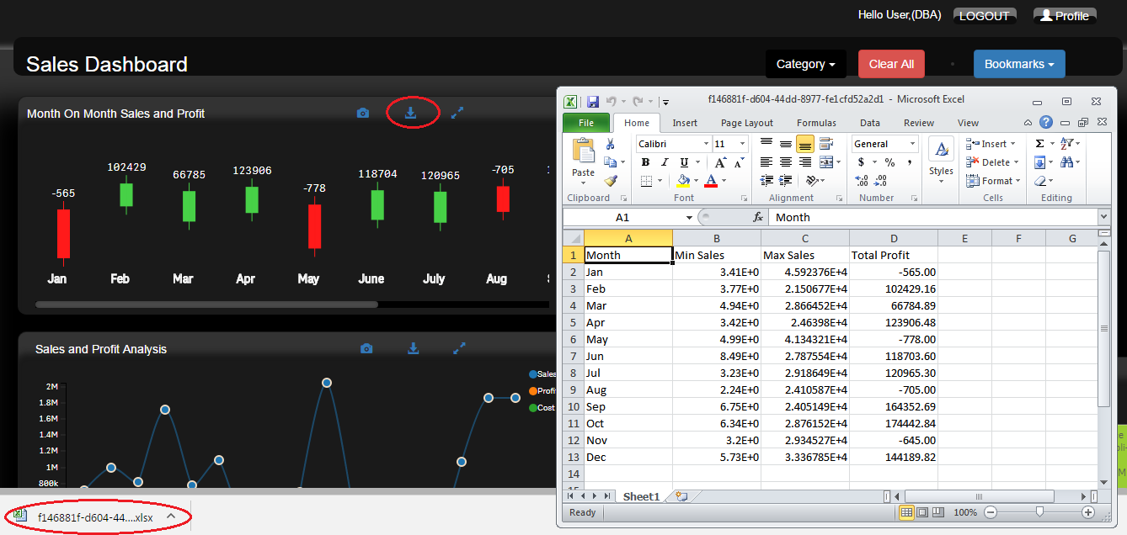
Task: Open the General number format dropdown
Action: tap(911, 144)
